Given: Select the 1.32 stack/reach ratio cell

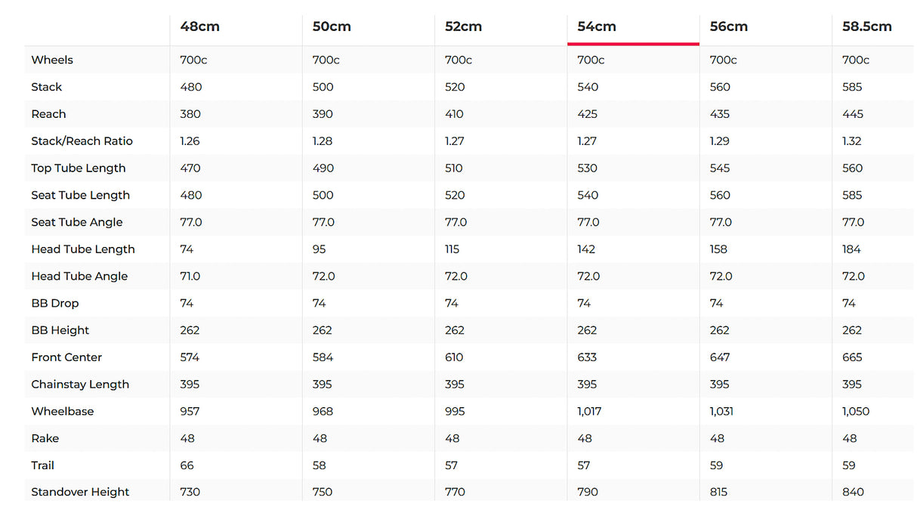Looking at the screenshot, I should pos(852,141).
